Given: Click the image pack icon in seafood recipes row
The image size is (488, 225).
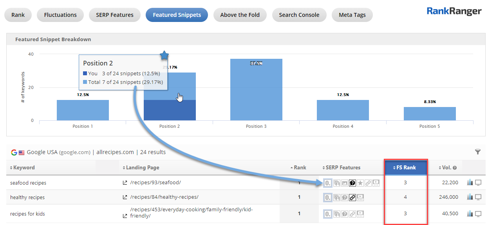Looking at the screenshot, I should (344, 183).
